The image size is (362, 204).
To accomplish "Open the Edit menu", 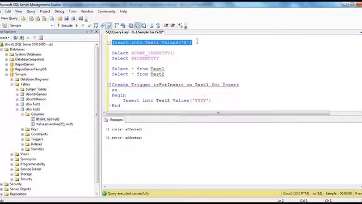I will coord(8,11).
